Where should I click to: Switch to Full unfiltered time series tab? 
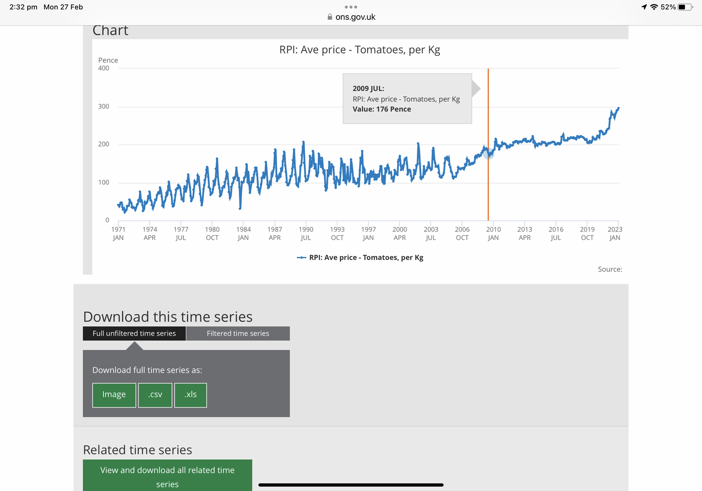134,333
